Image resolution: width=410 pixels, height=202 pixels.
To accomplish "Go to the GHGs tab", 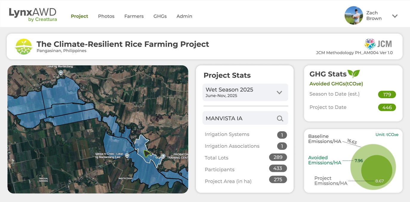I will point(160,16).
